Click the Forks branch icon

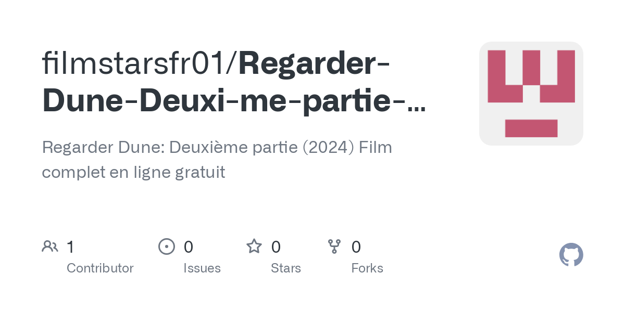coord(334,246)
